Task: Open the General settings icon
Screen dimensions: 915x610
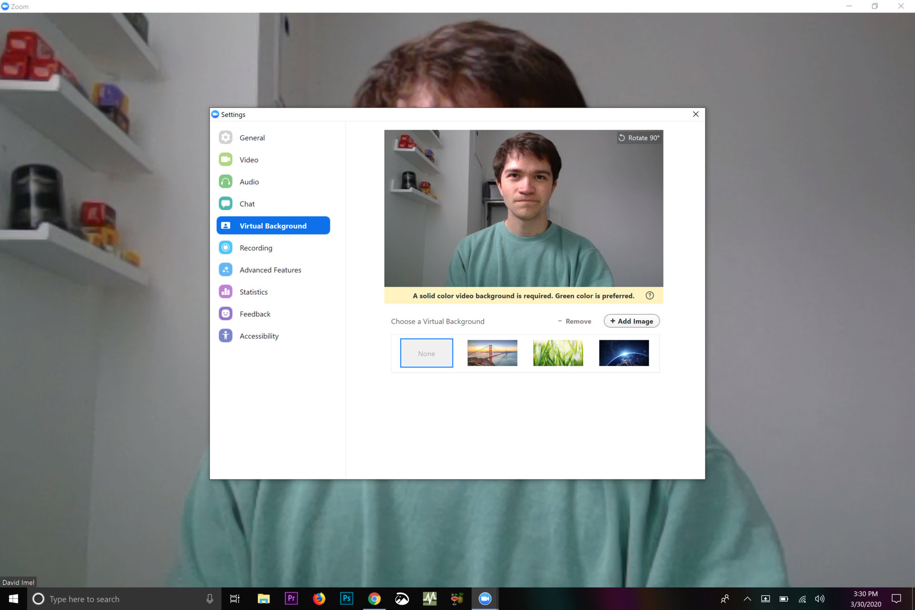Action: [225, 138]
